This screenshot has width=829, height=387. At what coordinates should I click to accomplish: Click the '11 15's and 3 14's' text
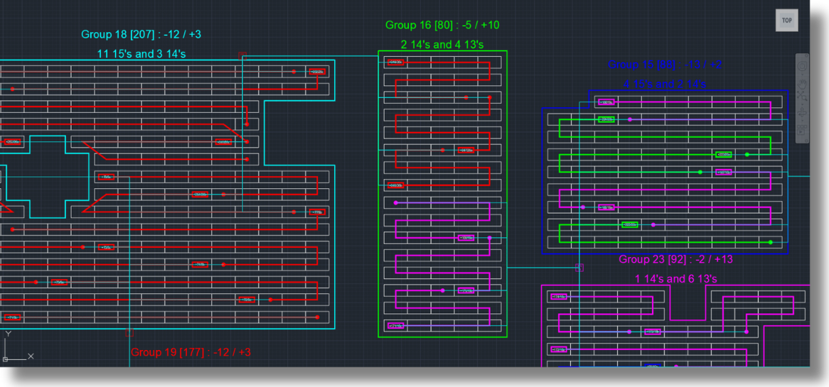point(141,54)
